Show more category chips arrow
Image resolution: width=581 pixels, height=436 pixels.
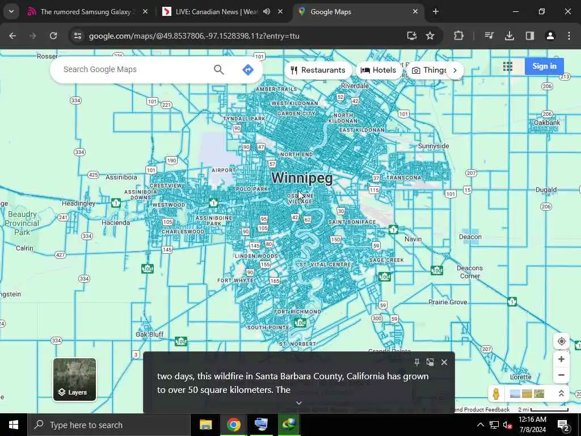[454, 70]
